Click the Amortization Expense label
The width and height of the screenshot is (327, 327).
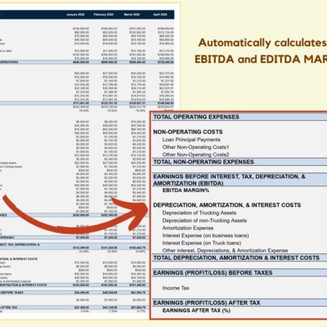tap(188, 228)
